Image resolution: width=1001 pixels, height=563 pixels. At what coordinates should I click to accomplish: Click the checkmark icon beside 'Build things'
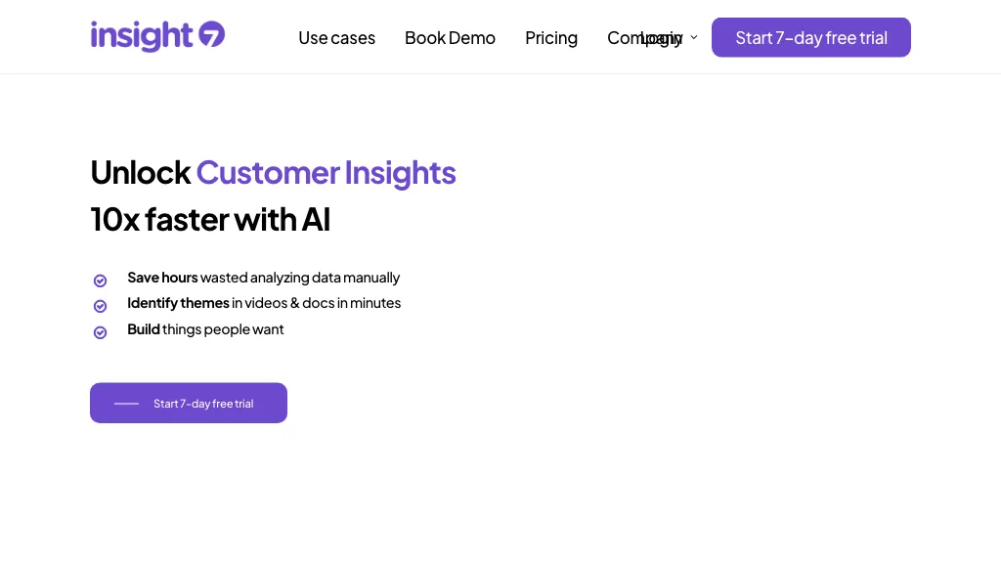[x=100, y=332]
